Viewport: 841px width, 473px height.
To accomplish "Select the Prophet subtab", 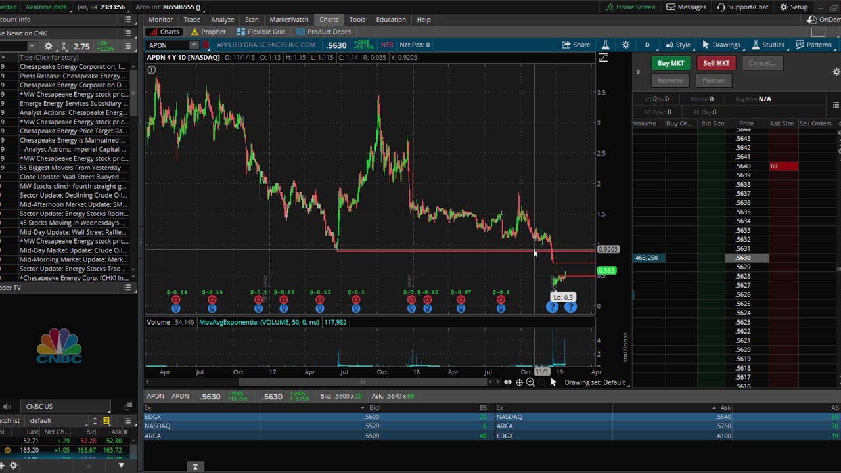I will (208, 32).
